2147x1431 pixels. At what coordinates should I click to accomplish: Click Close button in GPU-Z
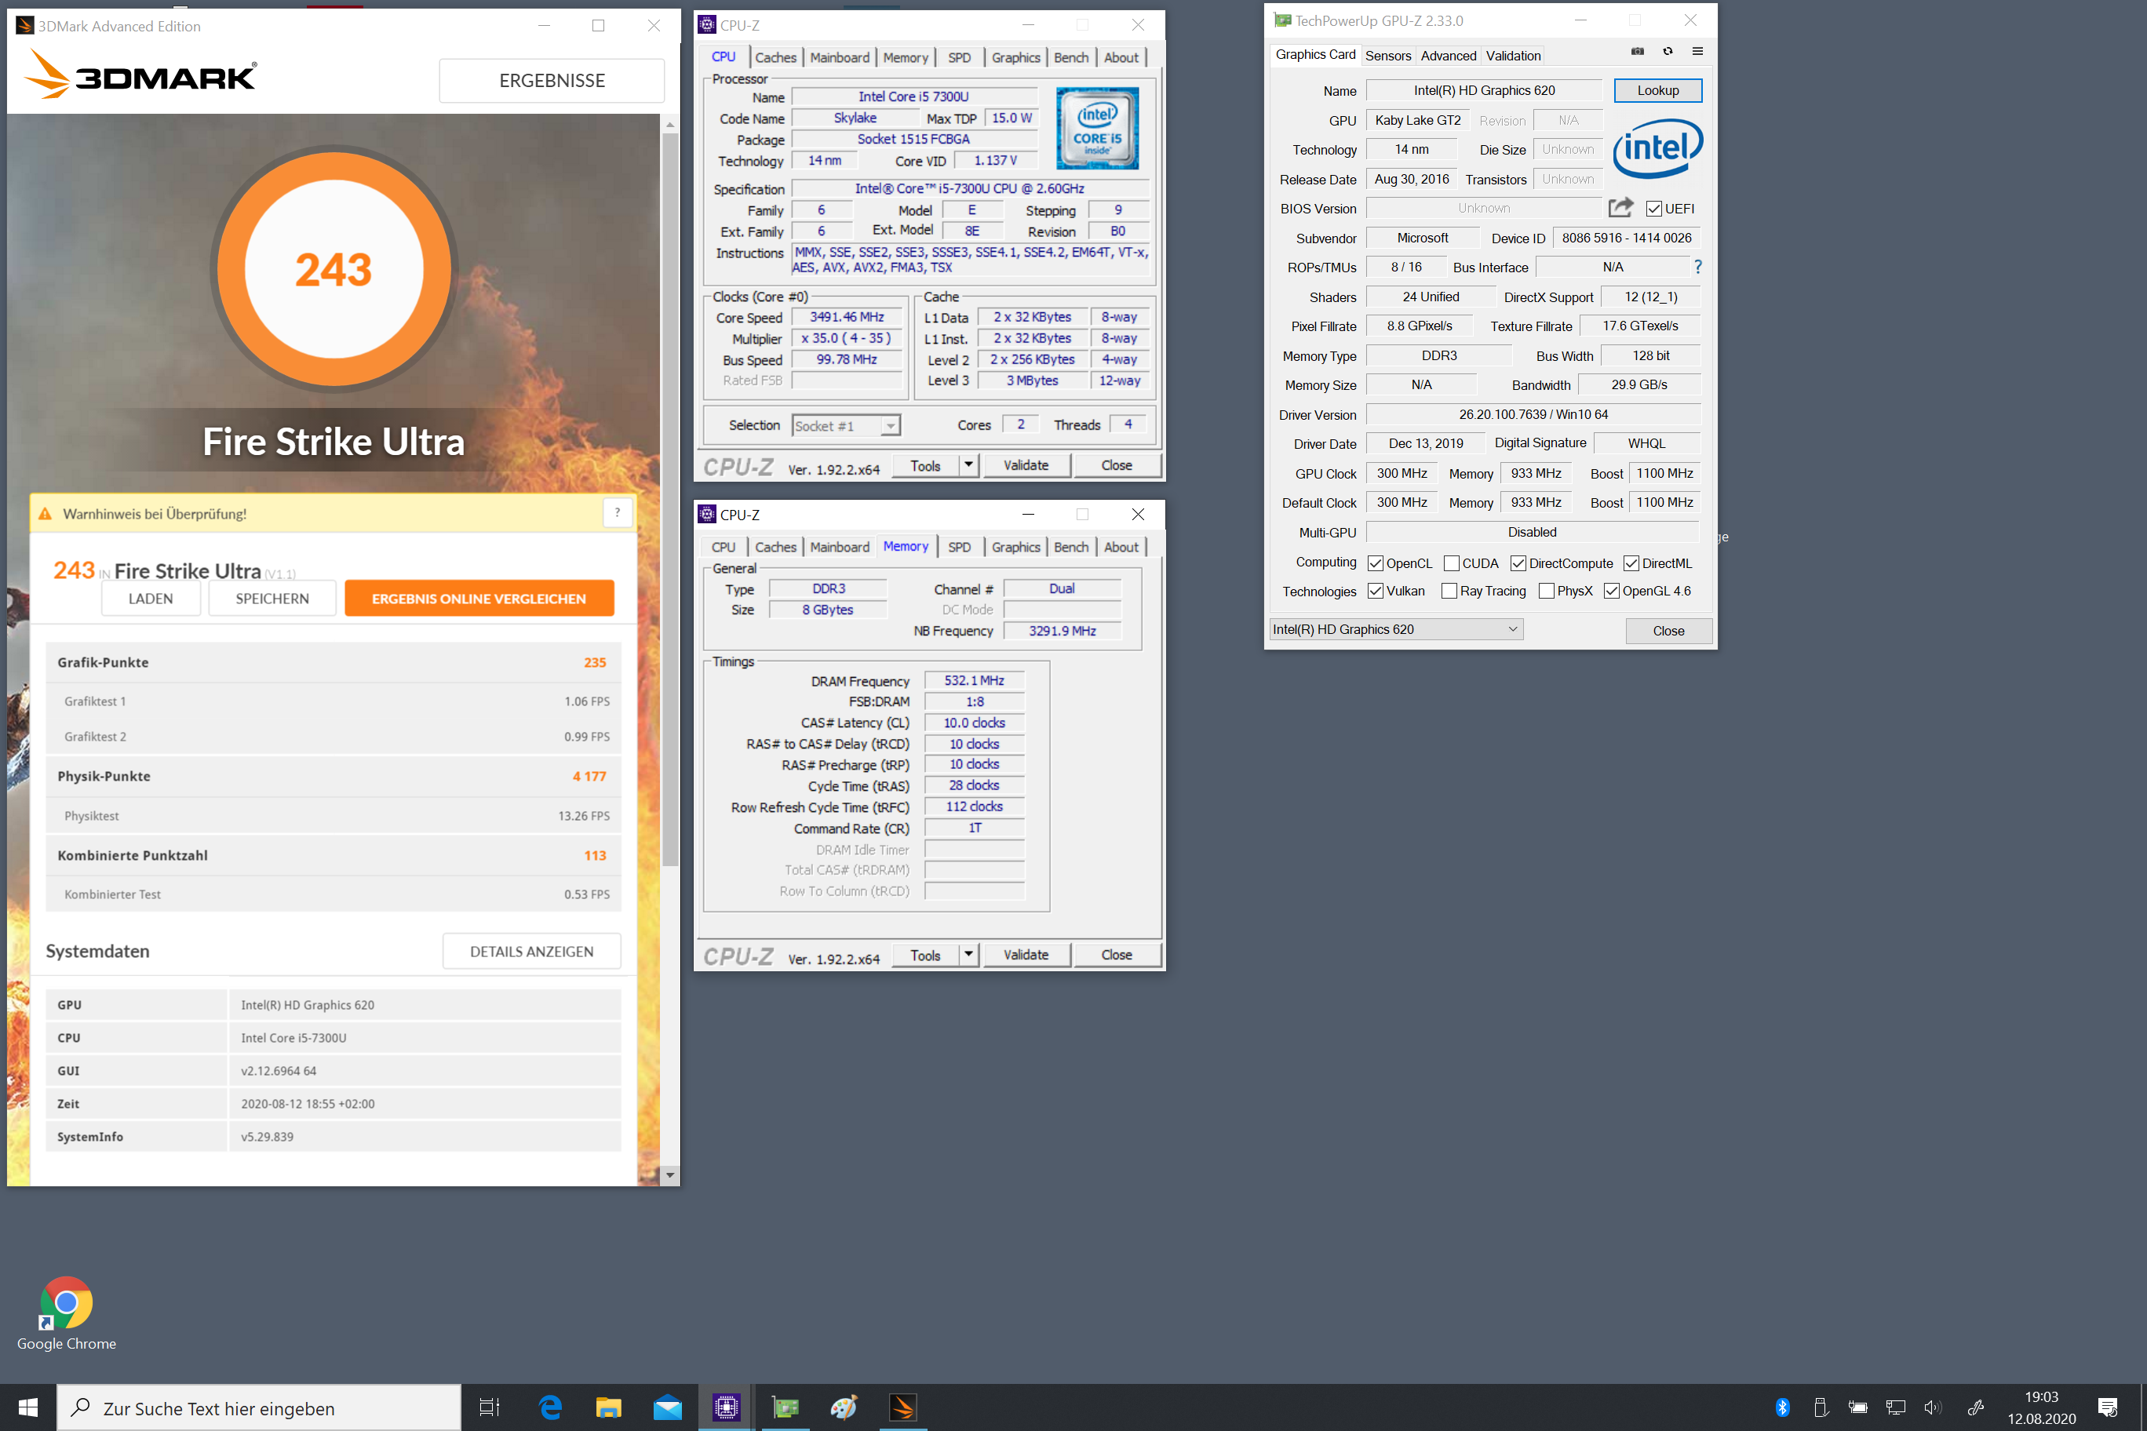[1668, 631]
